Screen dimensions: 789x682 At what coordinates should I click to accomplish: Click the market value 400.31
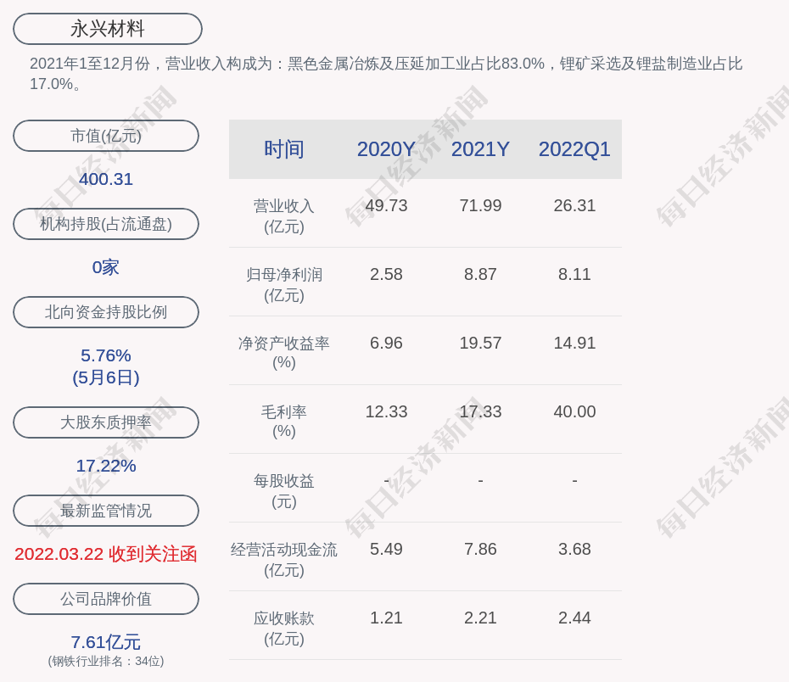point(106,179)
